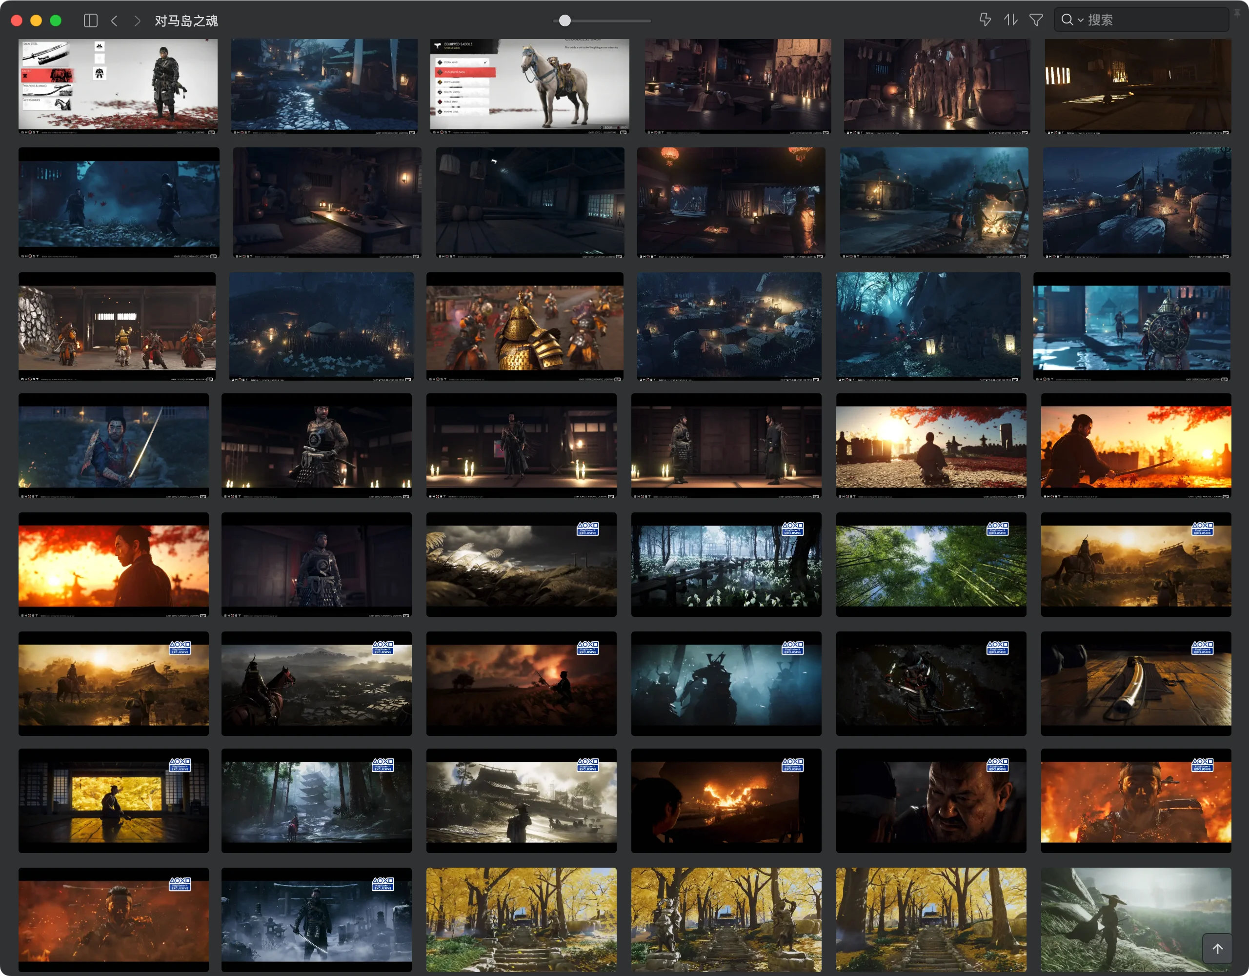
Task: Click the scroll-to-top arrow button
Action: click(x=1218, y=949)
